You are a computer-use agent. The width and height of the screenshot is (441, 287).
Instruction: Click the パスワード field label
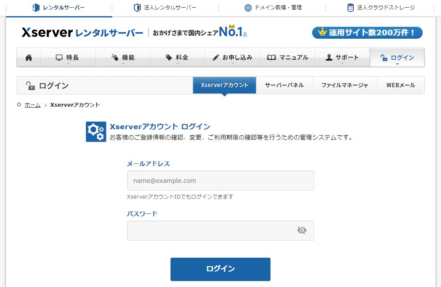142,213
